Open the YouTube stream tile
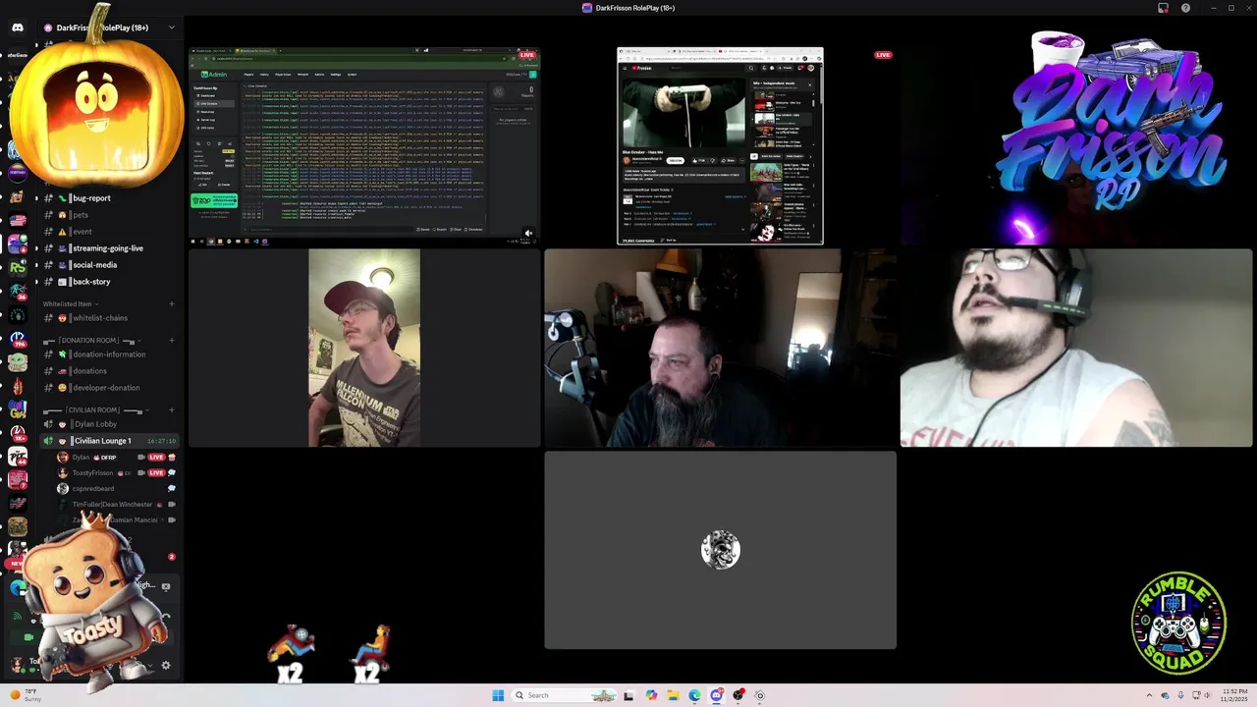 point(720,145)
